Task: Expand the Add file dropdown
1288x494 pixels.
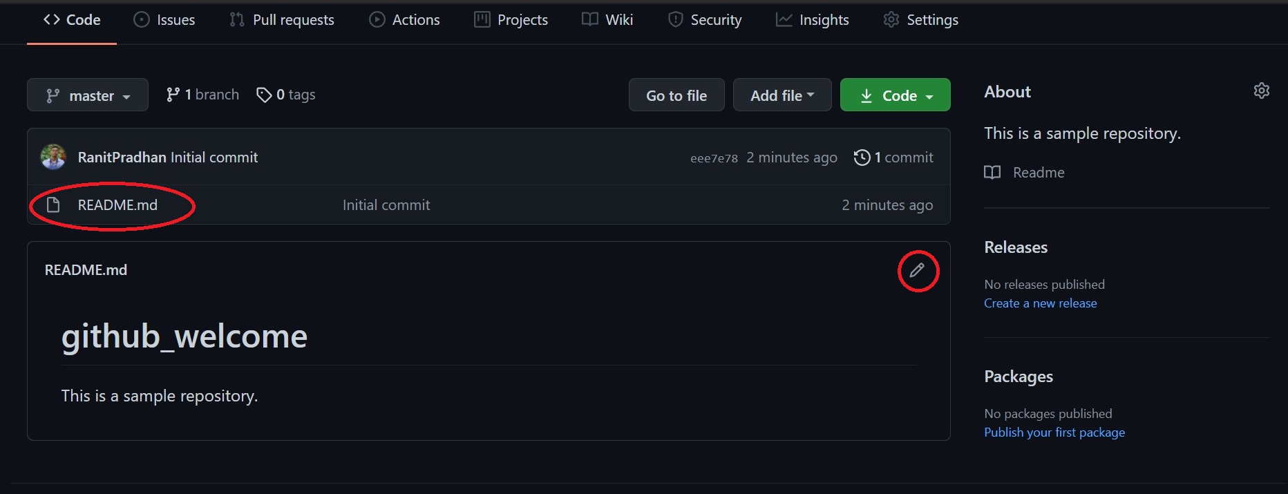Action: [x=782, y=95]
